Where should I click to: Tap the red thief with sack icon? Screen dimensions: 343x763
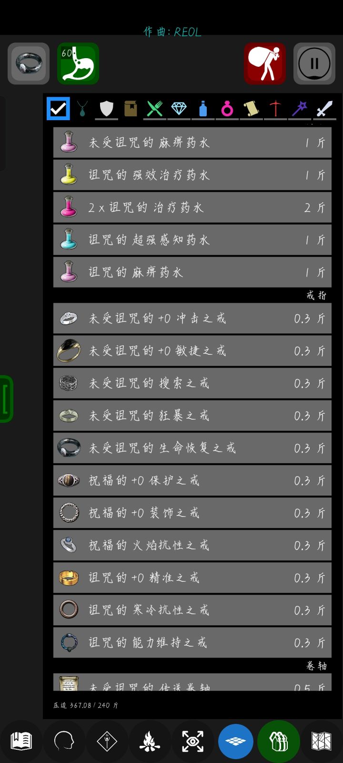click(x=265, y=63)
